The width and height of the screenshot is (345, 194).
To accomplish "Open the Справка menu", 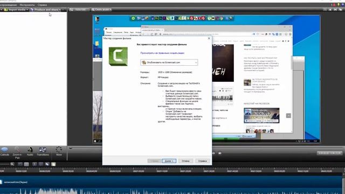I will point(42,5).
